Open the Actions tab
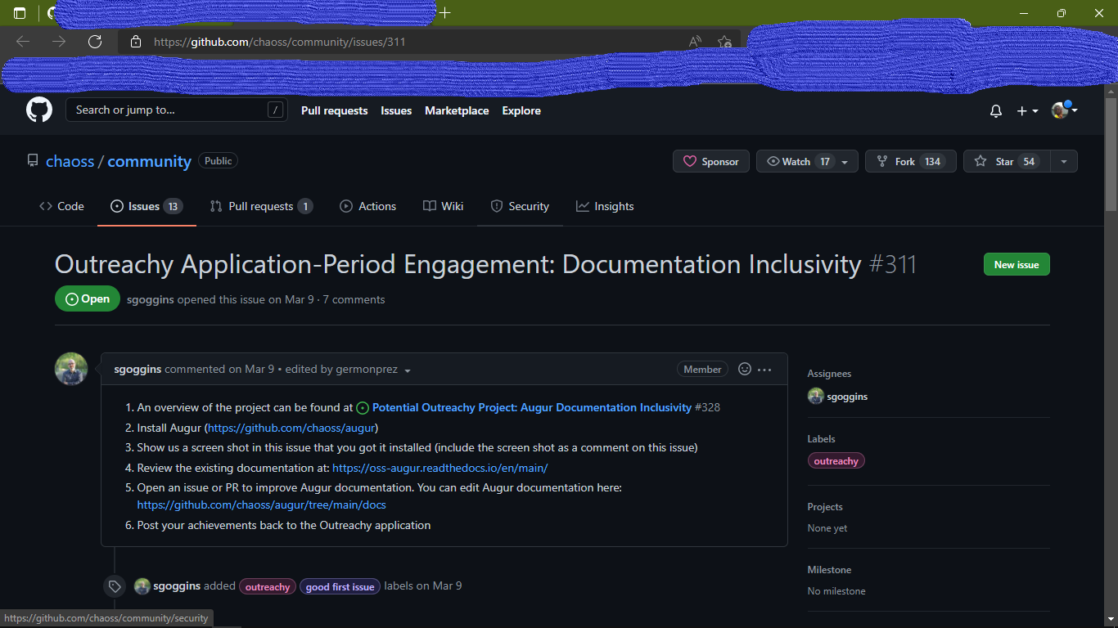The height and width of the screenshot is (628, 1118). coord(368,206)
